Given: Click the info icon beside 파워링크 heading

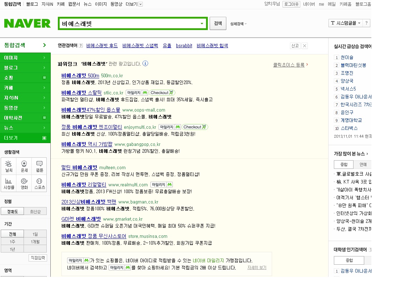Looking at the screenshot, I should [145, 64].
